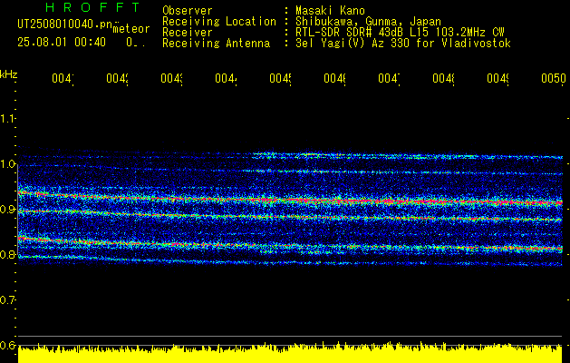Select Shibukawa, Gunma, Japan text
The height and width of the screenshot is (363, 570).
[368, 21]
